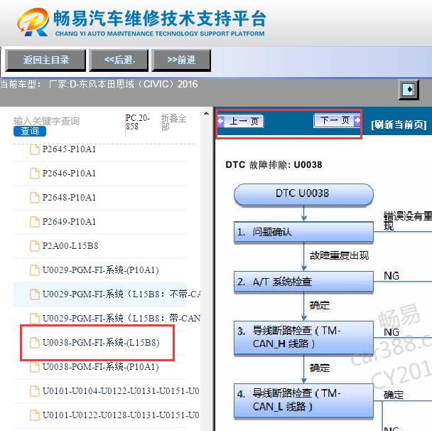The image size is (432, 431).
Task: Open the P2648-P10A1 document
Action: 69,198
